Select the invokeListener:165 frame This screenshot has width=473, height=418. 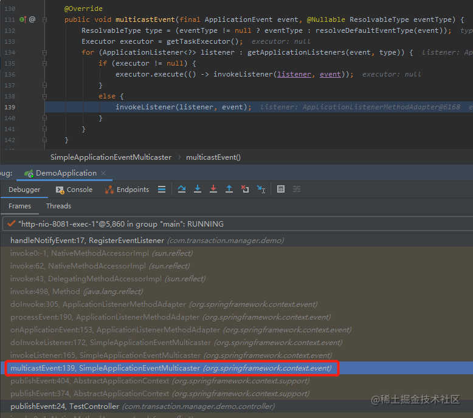coord(236,355)
